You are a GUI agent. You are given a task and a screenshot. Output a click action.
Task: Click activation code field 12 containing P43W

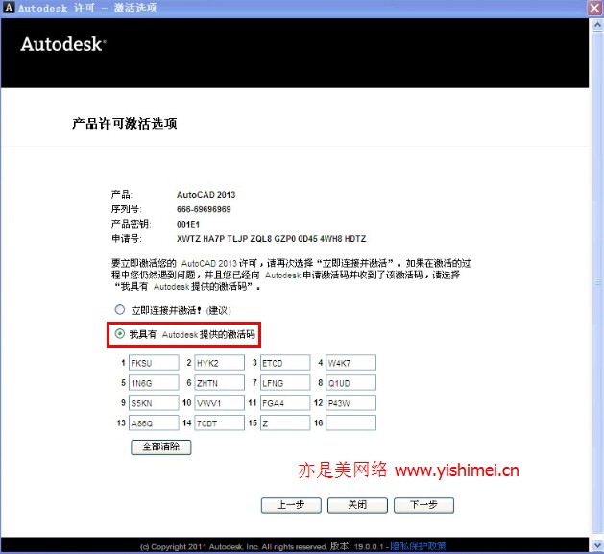tap(350, 403)
